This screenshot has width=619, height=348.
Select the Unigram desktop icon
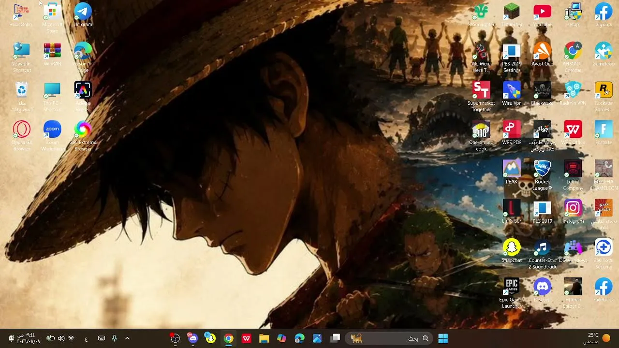pyautogui.click(x=83, y=15)
